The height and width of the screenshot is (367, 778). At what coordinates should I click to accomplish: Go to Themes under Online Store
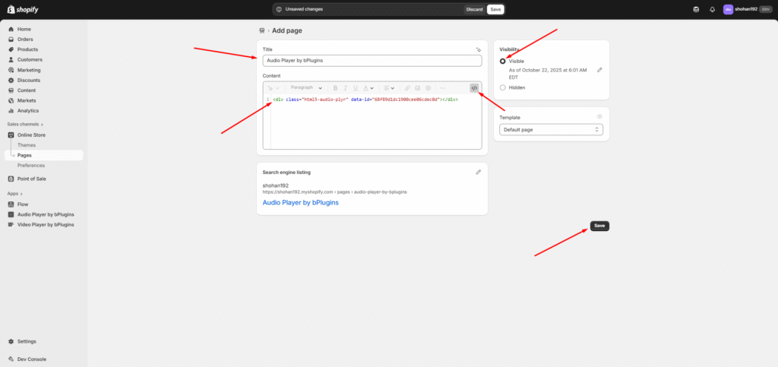27,145
